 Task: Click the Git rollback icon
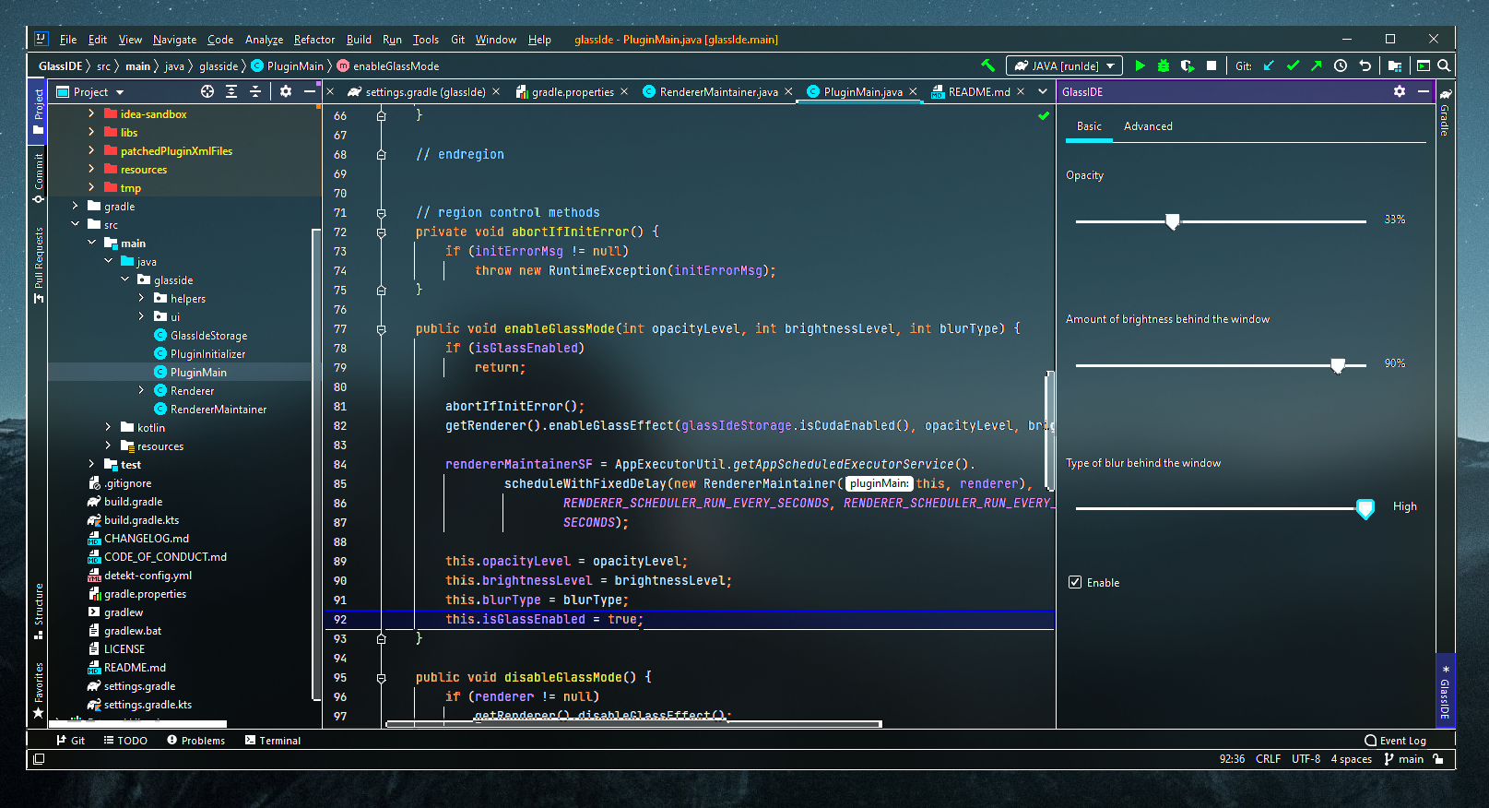tap(1365, 65)
